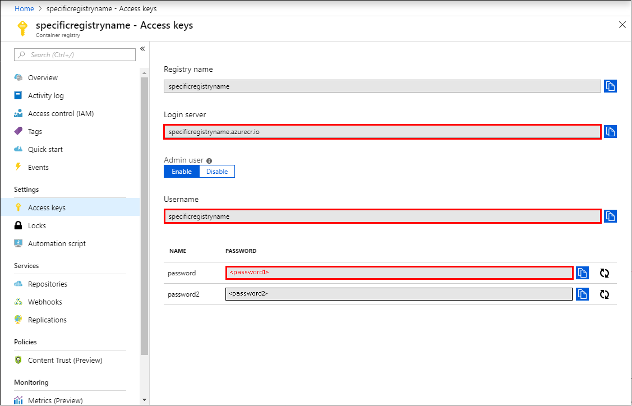This screenshot has width=632, height=406.
Task: Copy the first password value
Action: [582, 273]
